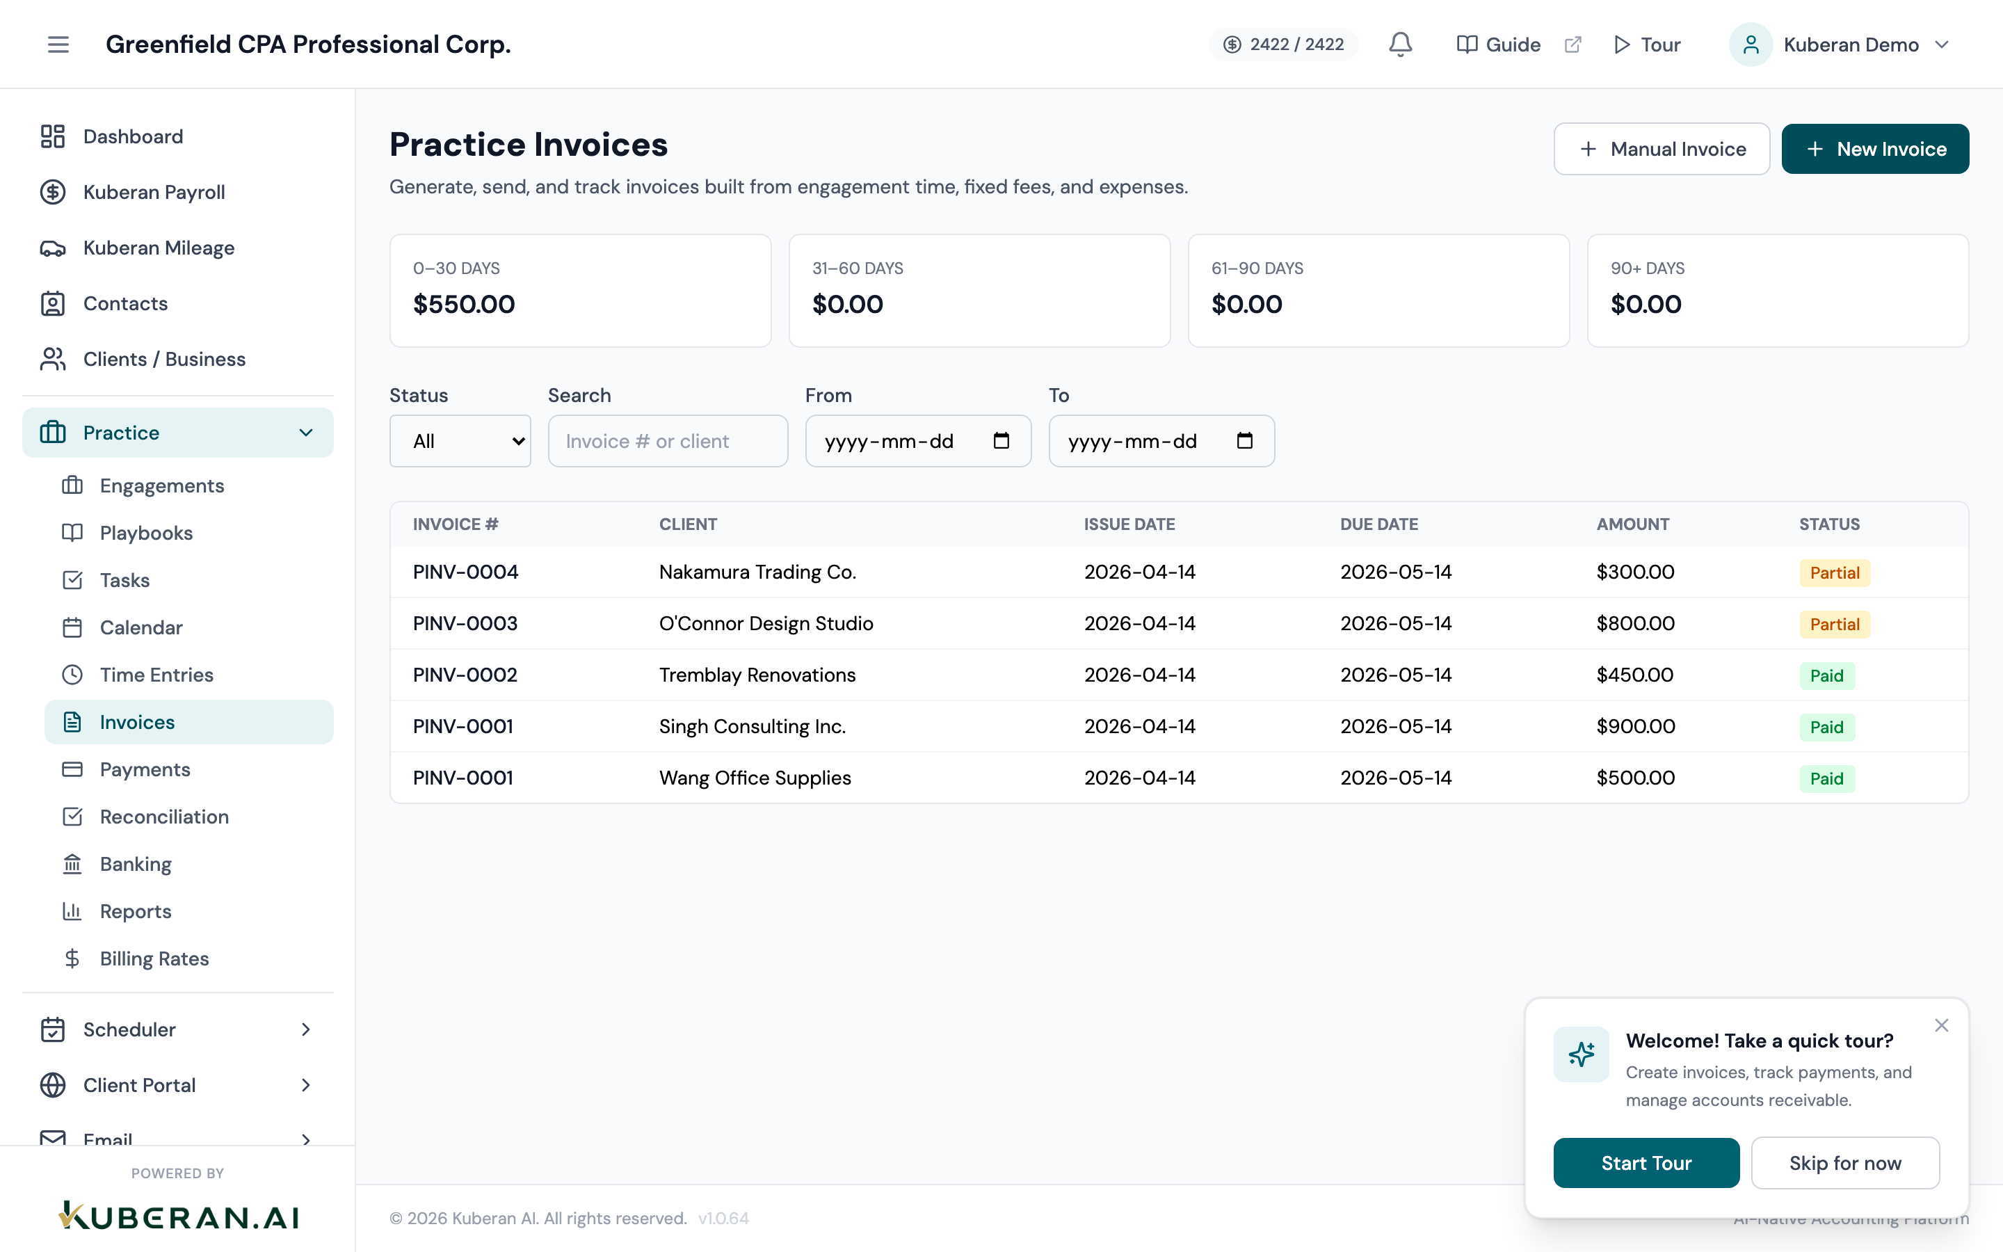Open guide in external window icon
Viewport: 2003px width, 1252px height.
click(1572, 45)
